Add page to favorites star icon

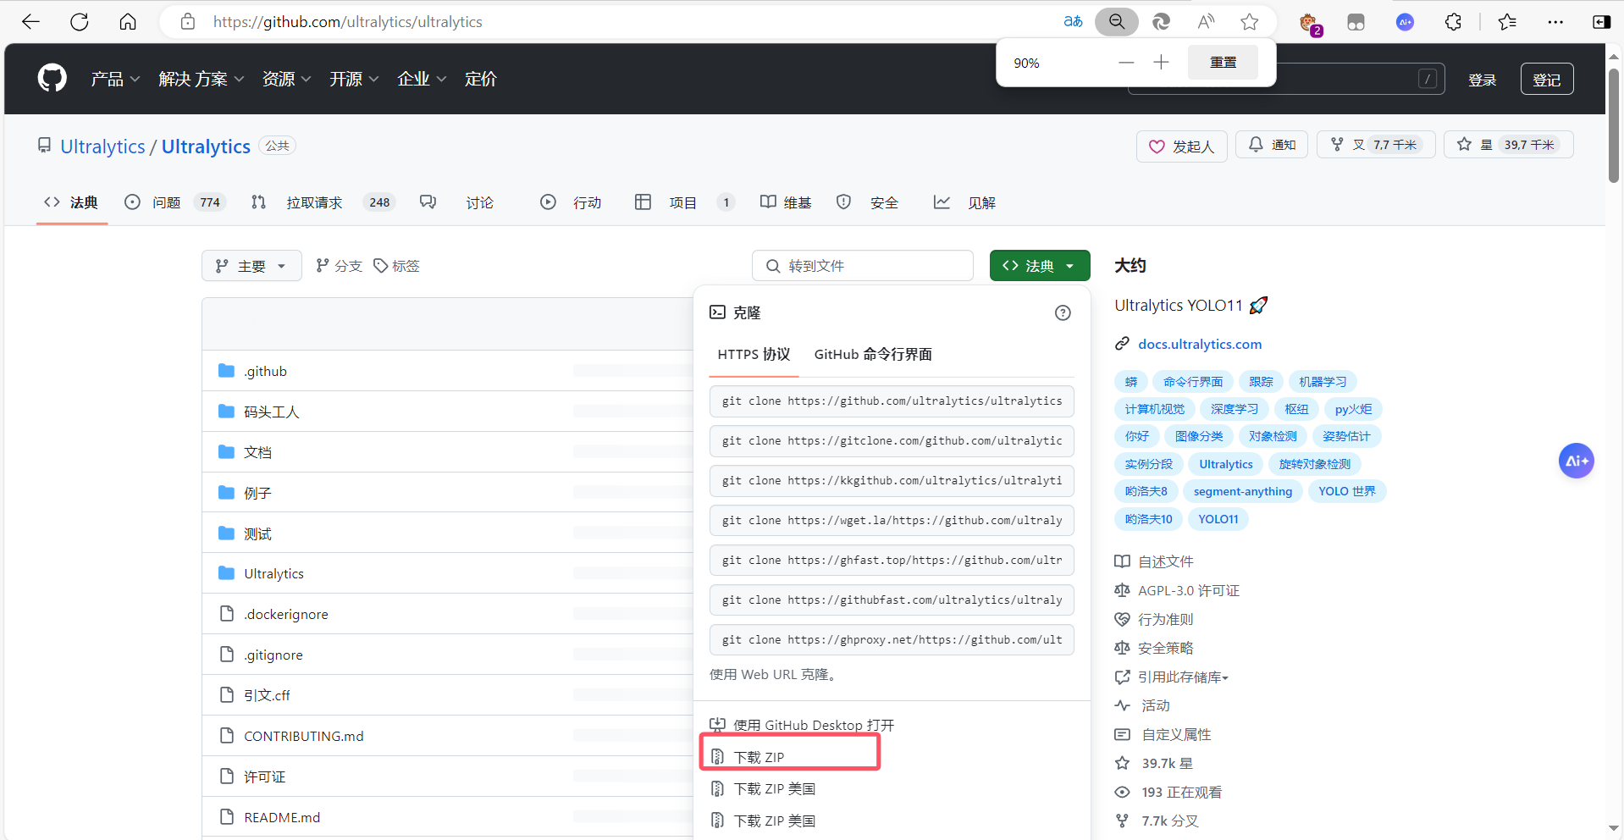1250,22
